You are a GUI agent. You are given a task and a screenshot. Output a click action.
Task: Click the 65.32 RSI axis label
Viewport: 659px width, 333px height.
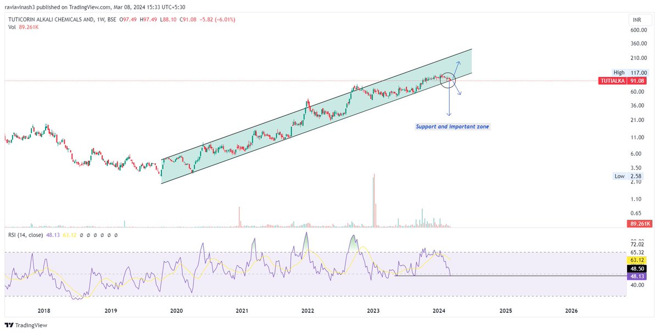point(638,252)
